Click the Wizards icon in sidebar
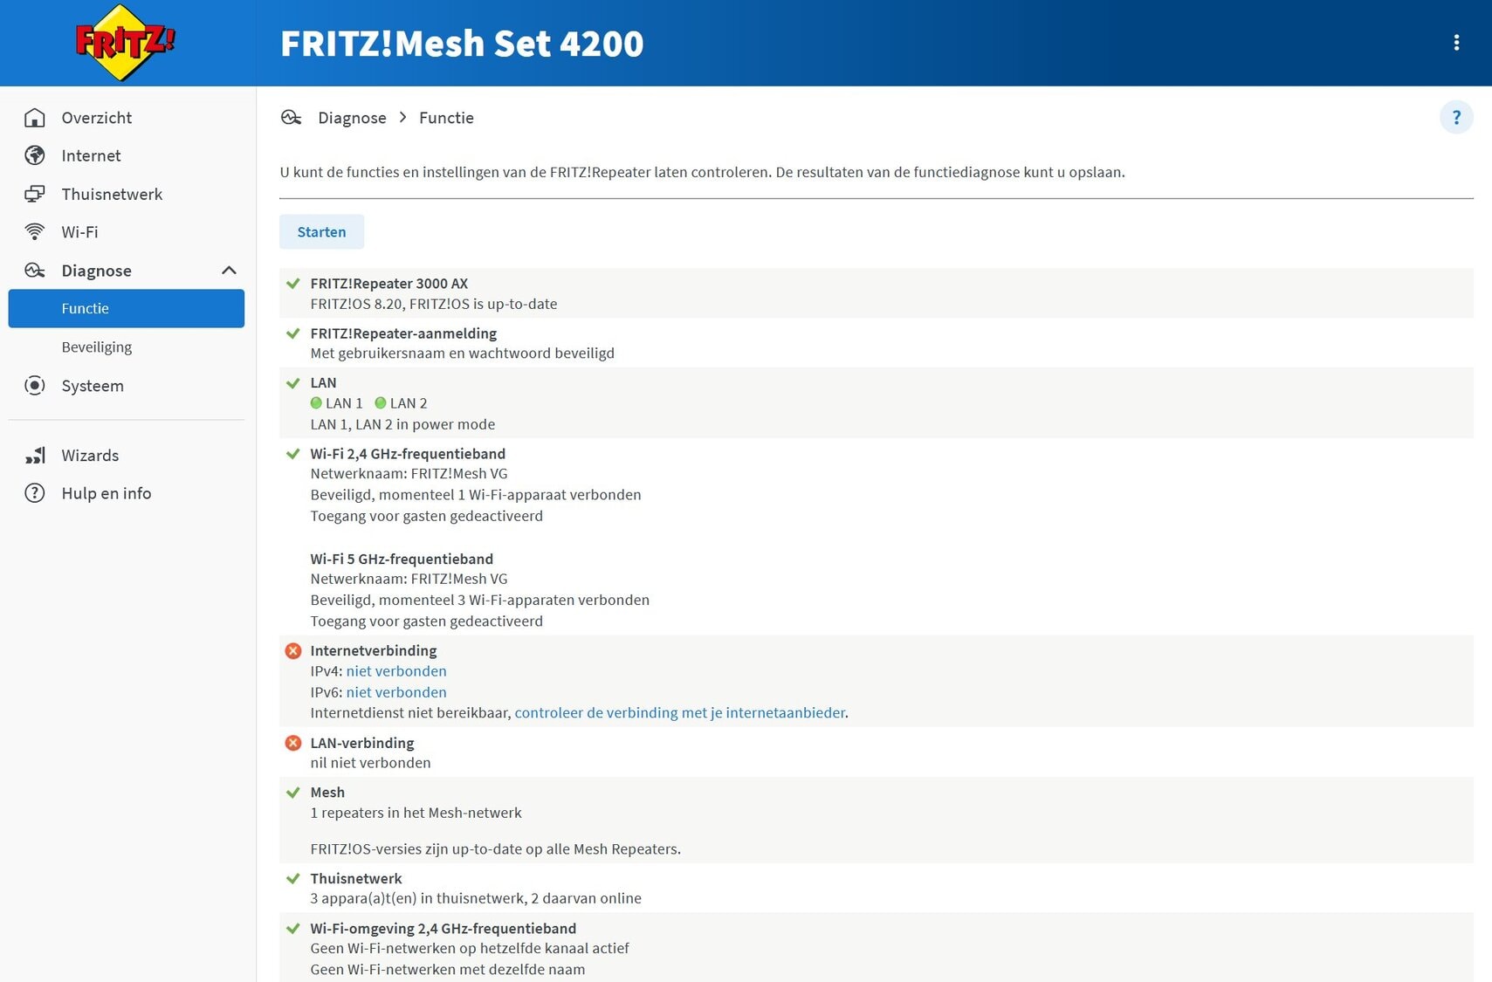 [35, 456]
